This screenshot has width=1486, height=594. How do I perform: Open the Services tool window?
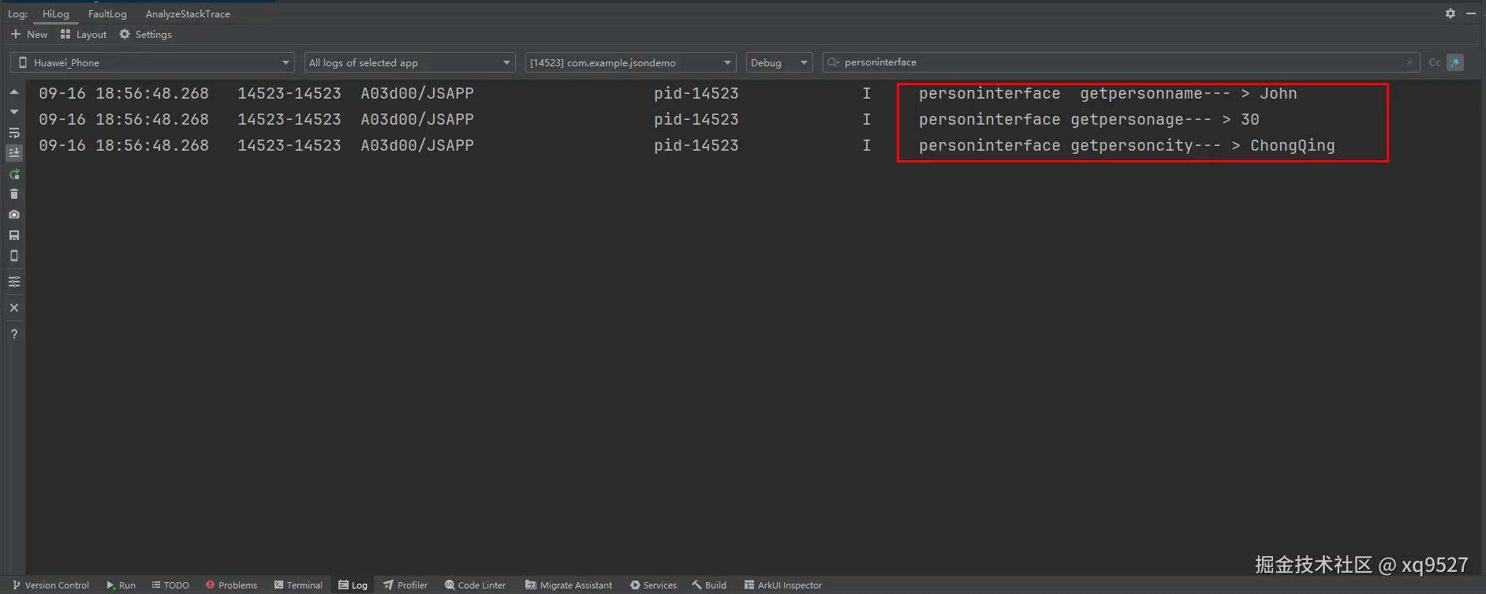653,585
